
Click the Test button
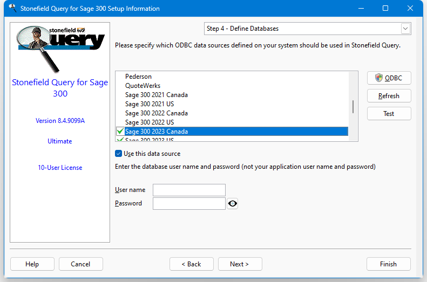click(389, 114)
